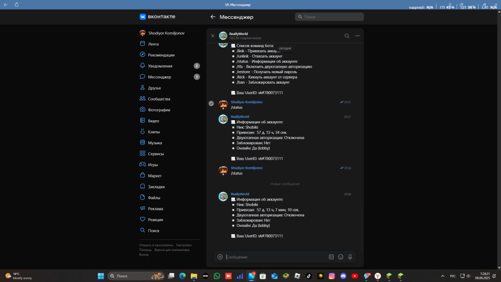Click the Сообщества group icon
The height and width of the screenshot is (282, 501).
142,99
